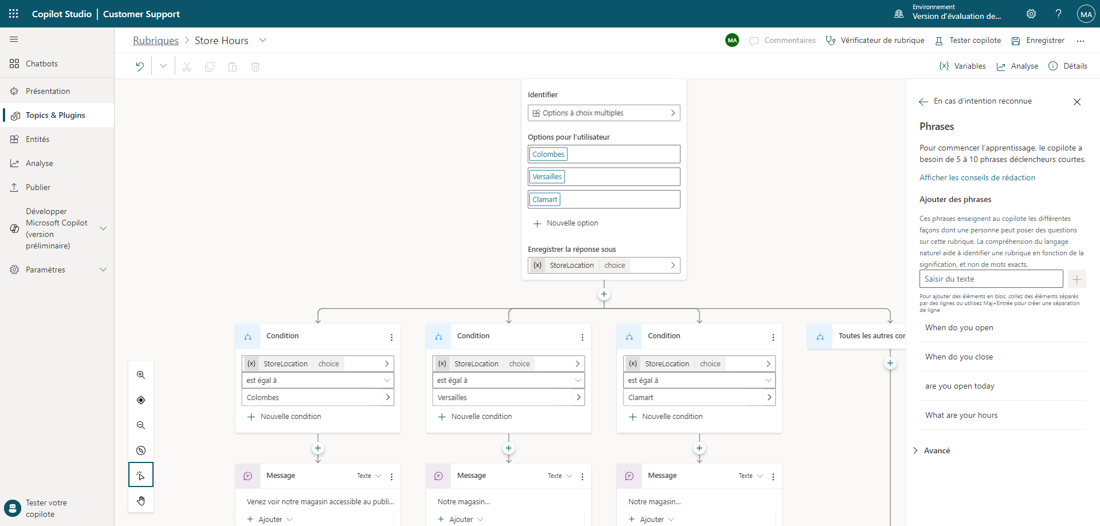
Task: Click Ajouter in the Versailles message node
Action: [x=461, y=519]
